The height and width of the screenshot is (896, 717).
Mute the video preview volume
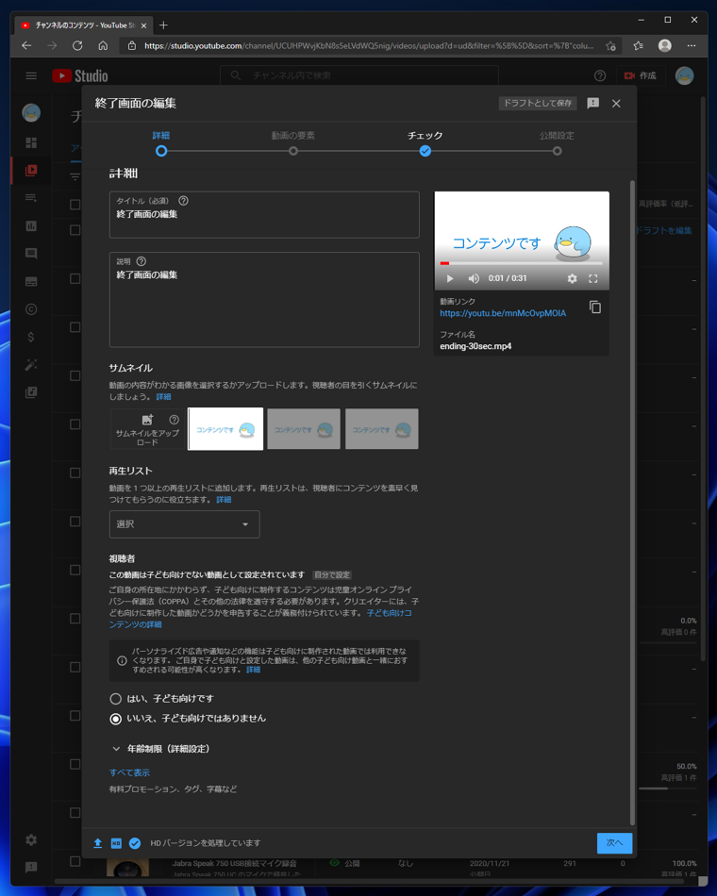click(x=474, y=278)
